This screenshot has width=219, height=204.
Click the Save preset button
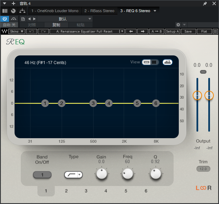[x=188, y=31]
